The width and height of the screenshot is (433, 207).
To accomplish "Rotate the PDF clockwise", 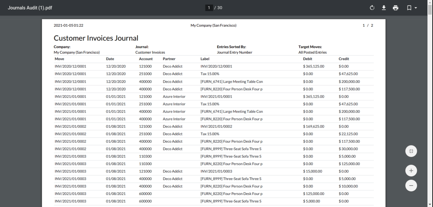I will point(373,8).
